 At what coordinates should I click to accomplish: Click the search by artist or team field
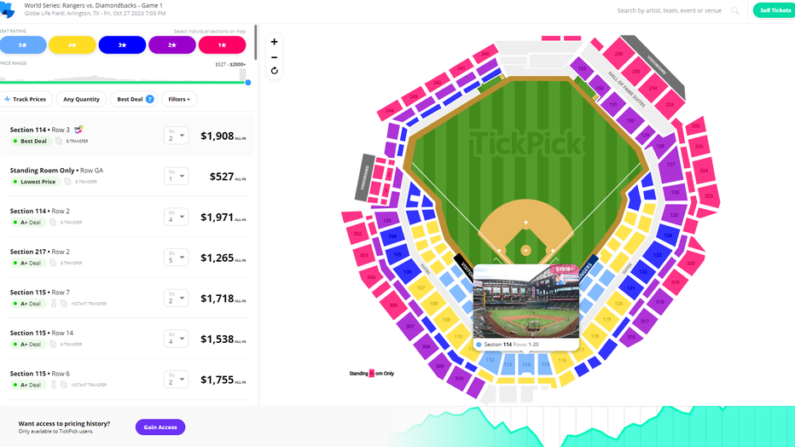click(669, 10)
